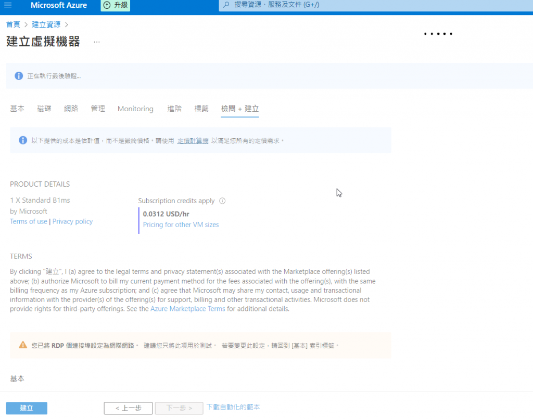Viewport: 533px width, 420px height.
Task: Click the 下一步 next button
Action: pos(179,408)
